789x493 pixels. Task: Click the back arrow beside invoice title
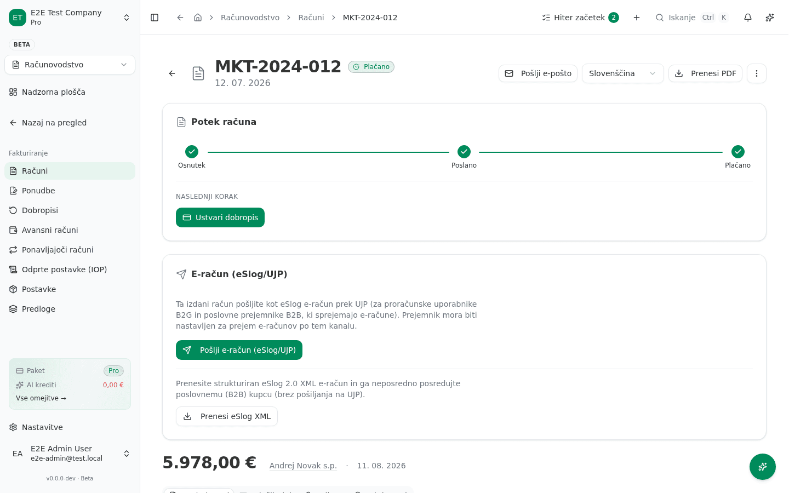click(x=172, y=73)
